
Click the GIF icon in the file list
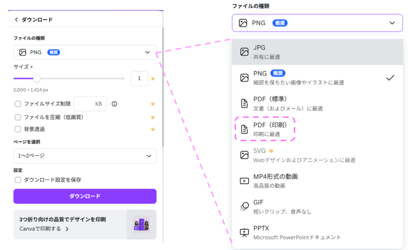pos(244,206)
